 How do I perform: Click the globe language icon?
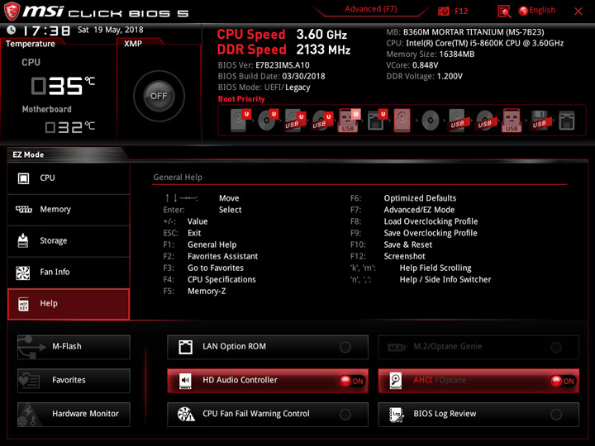(x=523, y=11)
